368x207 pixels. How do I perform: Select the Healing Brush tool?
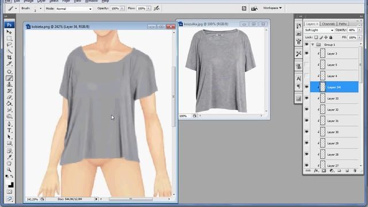pos(9,72)
